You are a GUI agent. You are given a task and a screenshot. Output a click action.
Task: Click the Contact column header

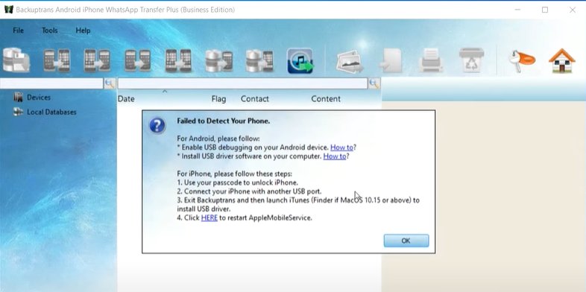click(x=254, y=99)
